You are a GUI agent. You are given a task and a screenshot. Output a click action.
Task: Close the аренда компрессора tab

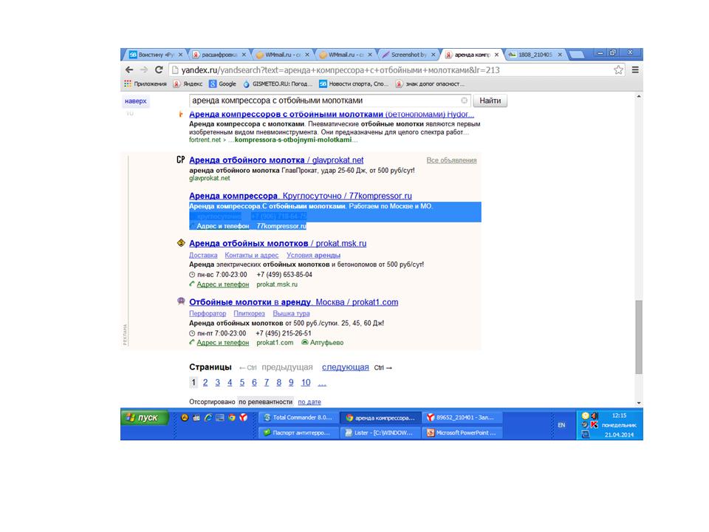(x=496, y=55)
